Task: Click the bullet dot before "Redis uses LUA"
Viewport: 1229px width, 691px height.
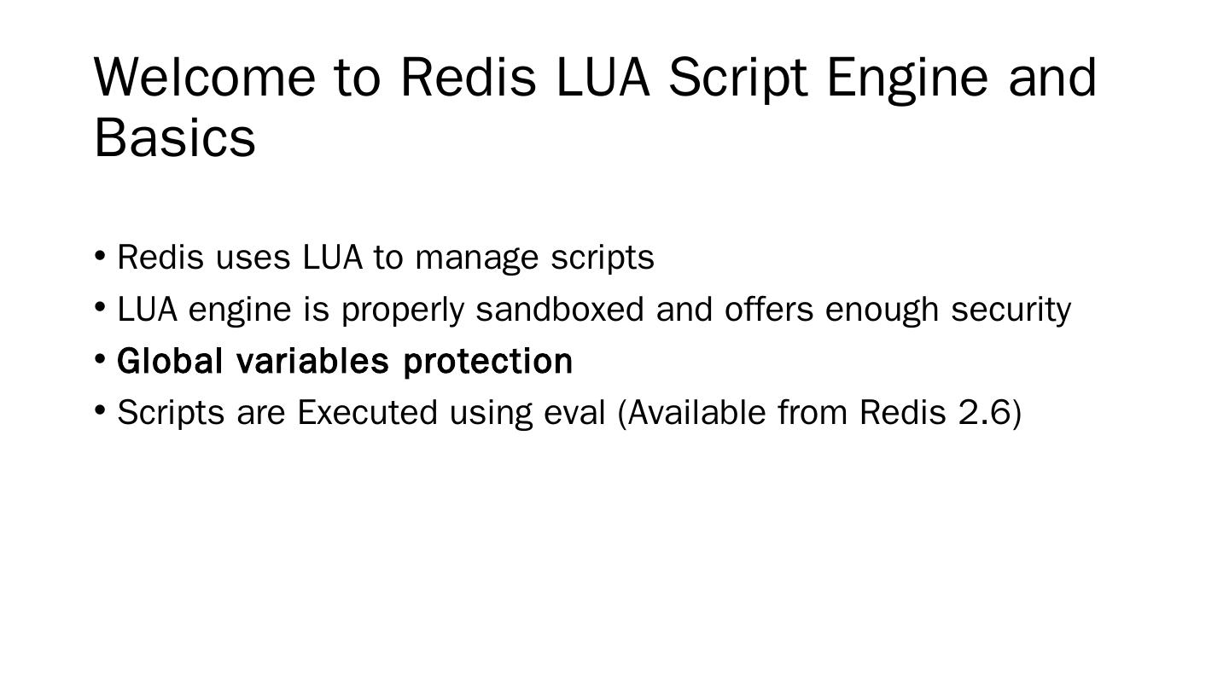Action: (100, 255)
